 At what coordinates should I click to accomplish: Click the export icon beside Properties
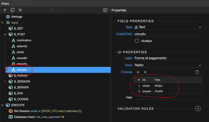105,10
